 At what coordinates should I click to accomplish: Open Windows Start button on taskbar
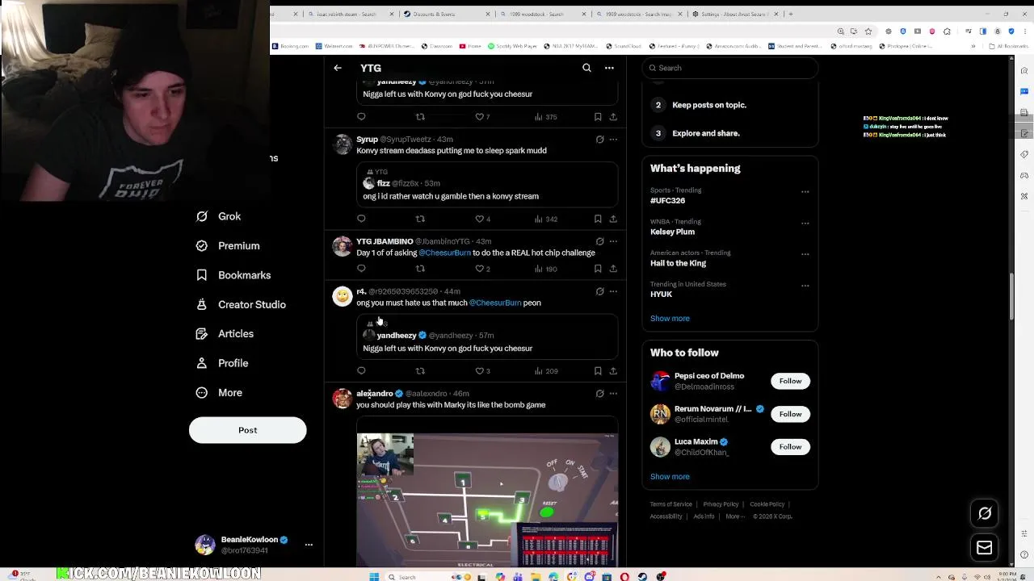click(x=374, y=577)
